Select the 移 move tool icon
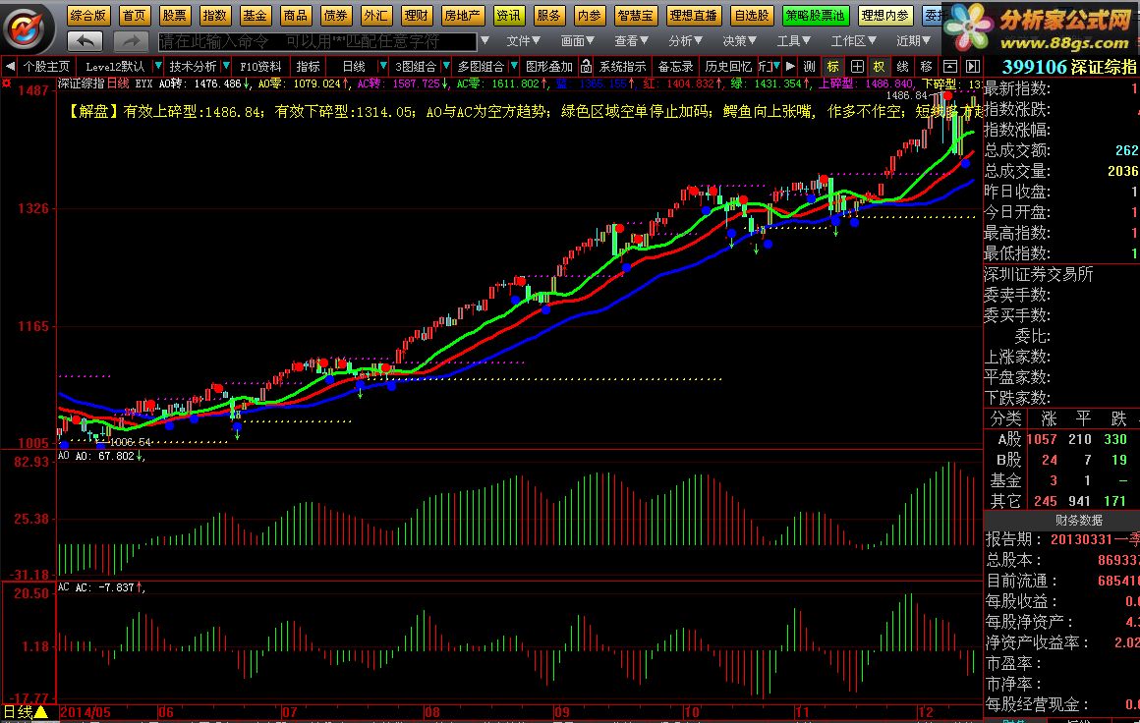 [926, 66]
